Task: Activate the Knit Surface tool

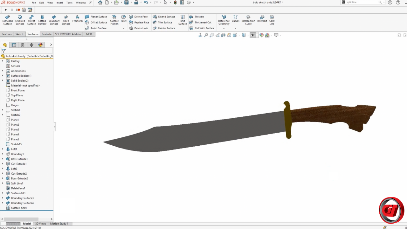Action: tap(183, 20)
